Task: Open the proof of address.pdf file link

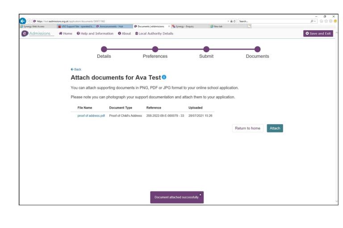Action: [x=91, y=116]
